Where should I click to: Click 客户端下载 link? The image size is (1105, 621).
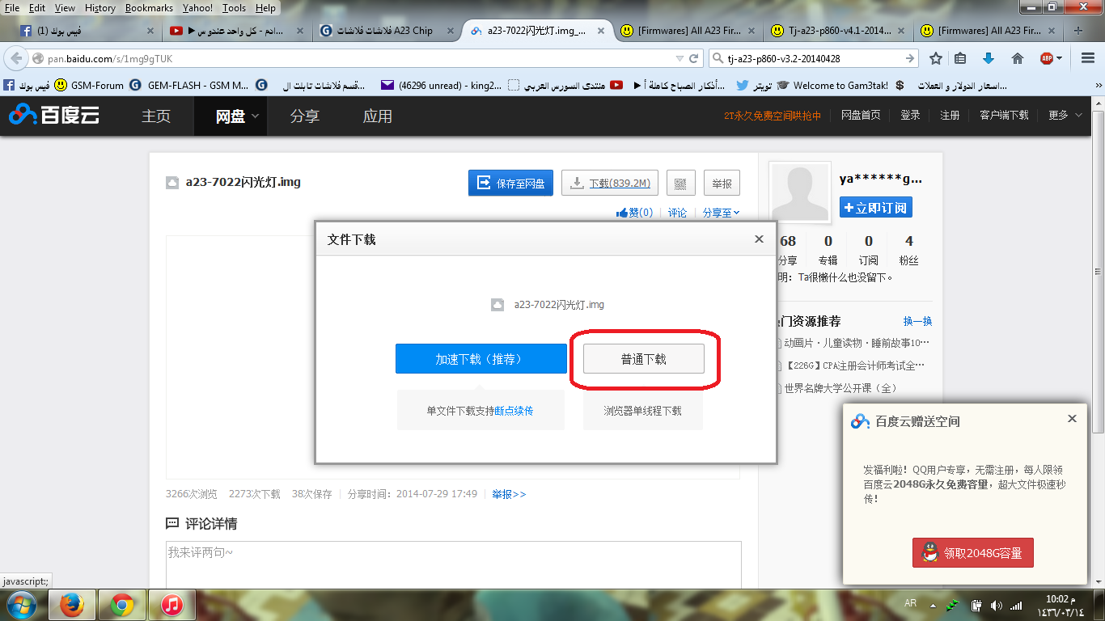click(x=1004, y=116)
